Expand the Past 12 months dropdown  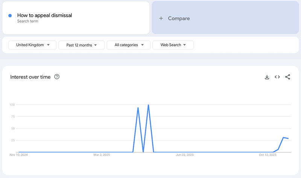[82, 45]
